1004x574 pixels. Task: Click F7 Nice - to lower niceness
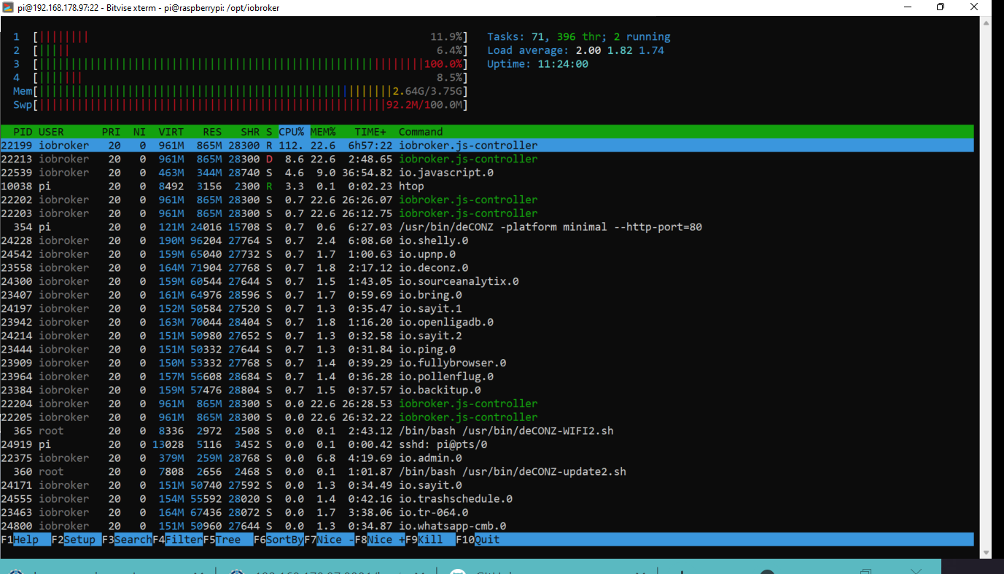329,540
